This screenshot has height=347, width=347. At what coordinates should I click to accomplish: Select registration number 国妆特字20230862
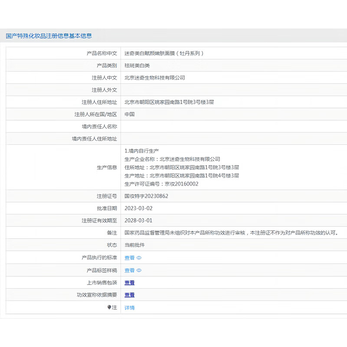pos(146,196)
